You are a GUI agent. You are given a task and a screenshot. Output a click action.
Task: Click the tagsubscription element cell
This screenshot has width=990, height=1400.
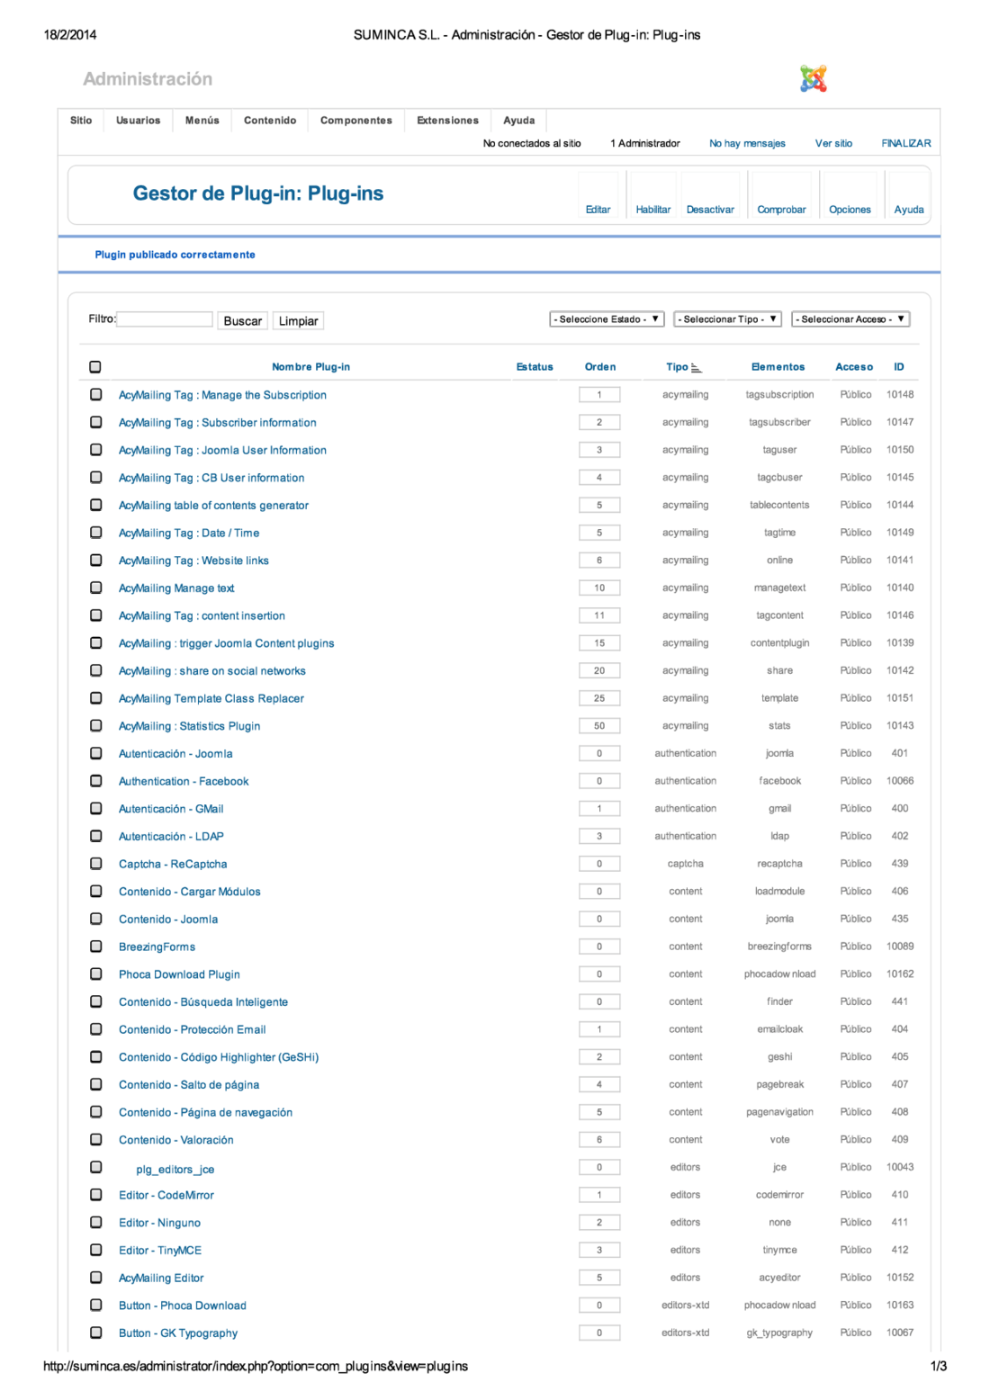[x=779, y=395]
